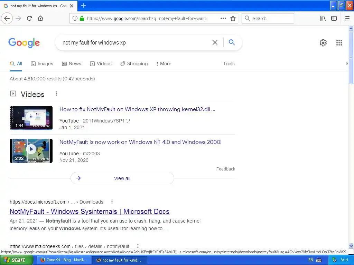This screenshot has height=265, width=354.
Task: Play the 2:02 NotMyFault NT 4.0 video thumbnail
Action: pos(31,151)
